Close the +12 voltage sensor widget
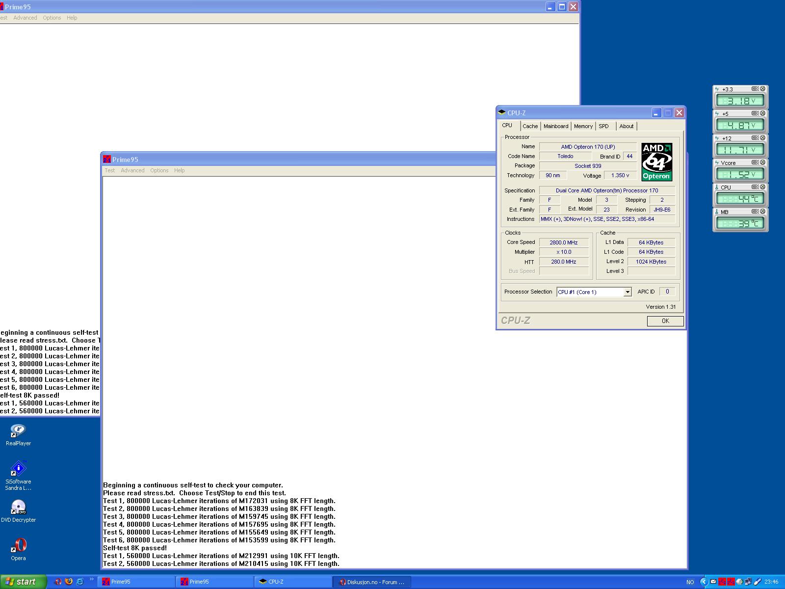Viewport: 785px width, 589px height. 762,138
